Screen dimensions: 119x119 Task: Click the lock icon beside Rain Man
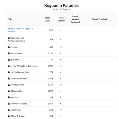(9, 110)
